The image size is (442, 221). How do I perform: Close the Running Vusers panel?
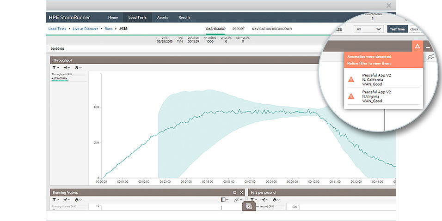(242, 192)
